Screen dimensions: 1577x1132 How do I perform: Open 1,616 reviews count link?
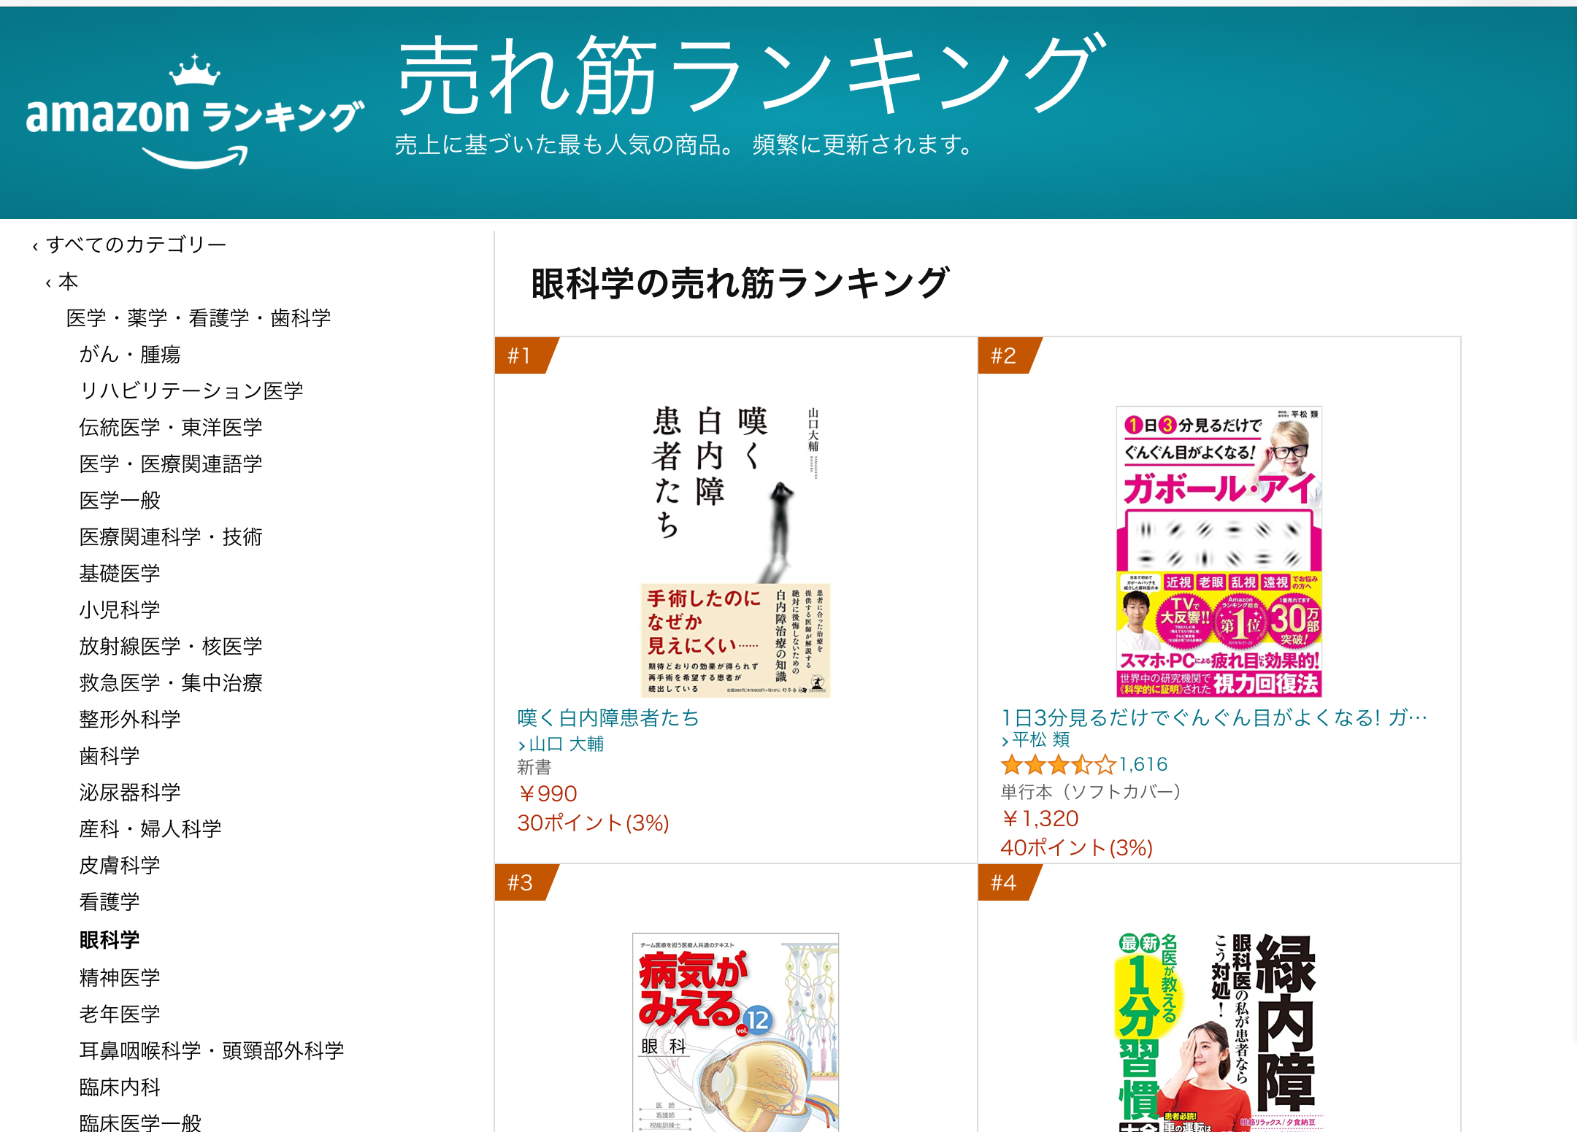tap(1144, 764)
